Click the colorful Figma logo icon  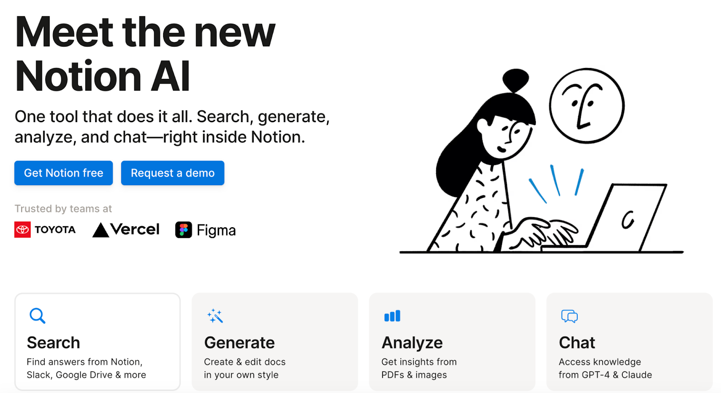pos(183,230)
